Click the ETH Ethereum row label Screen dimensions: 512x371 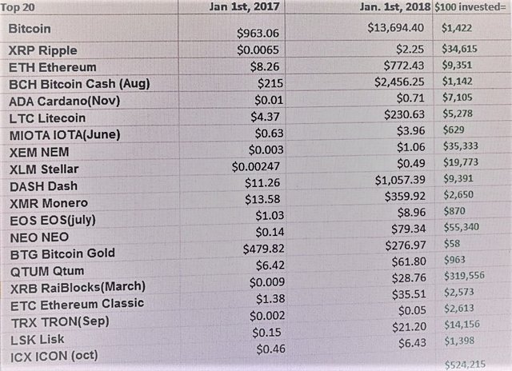pyautogui.click(x=52, y=67)
